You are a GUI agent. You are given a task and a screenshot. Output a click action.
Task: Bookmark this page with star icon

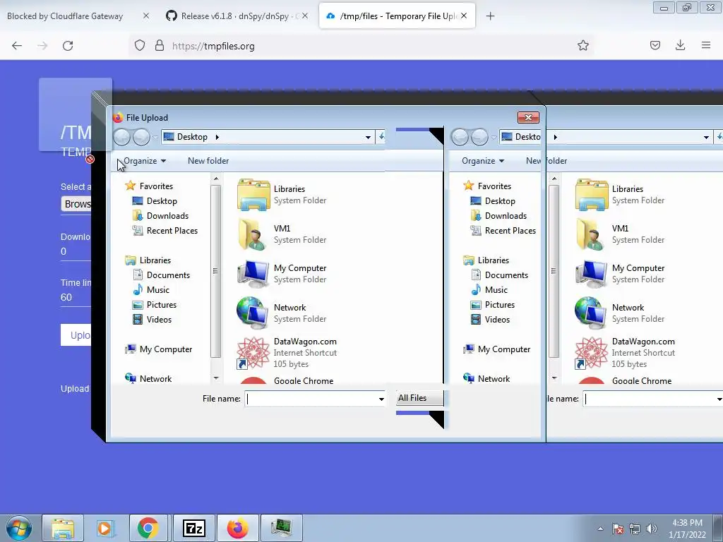pyautogui.click(x=582, y=45)
